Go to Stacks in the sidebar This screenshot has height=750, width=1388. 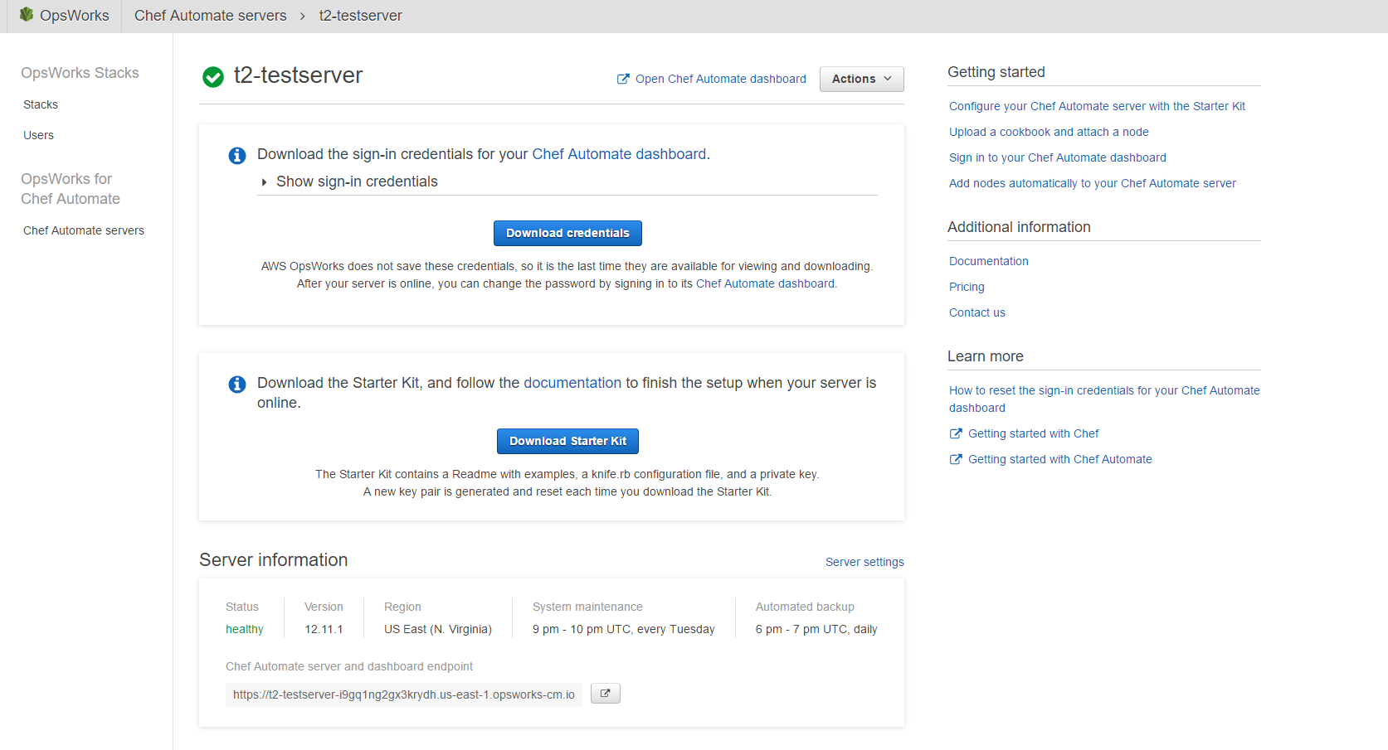click(41, 104)
